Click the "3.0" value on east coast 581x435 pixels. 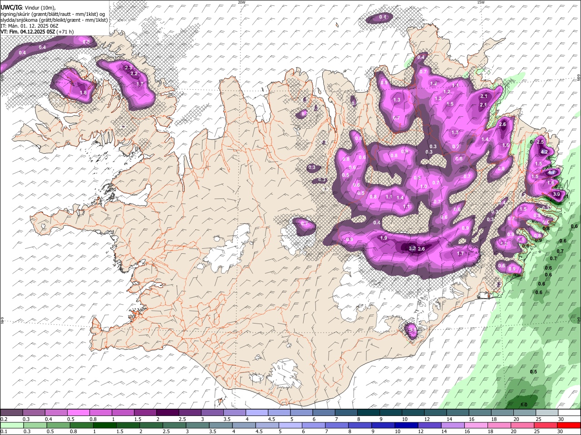pyautogui.click(x=557, y=194)
